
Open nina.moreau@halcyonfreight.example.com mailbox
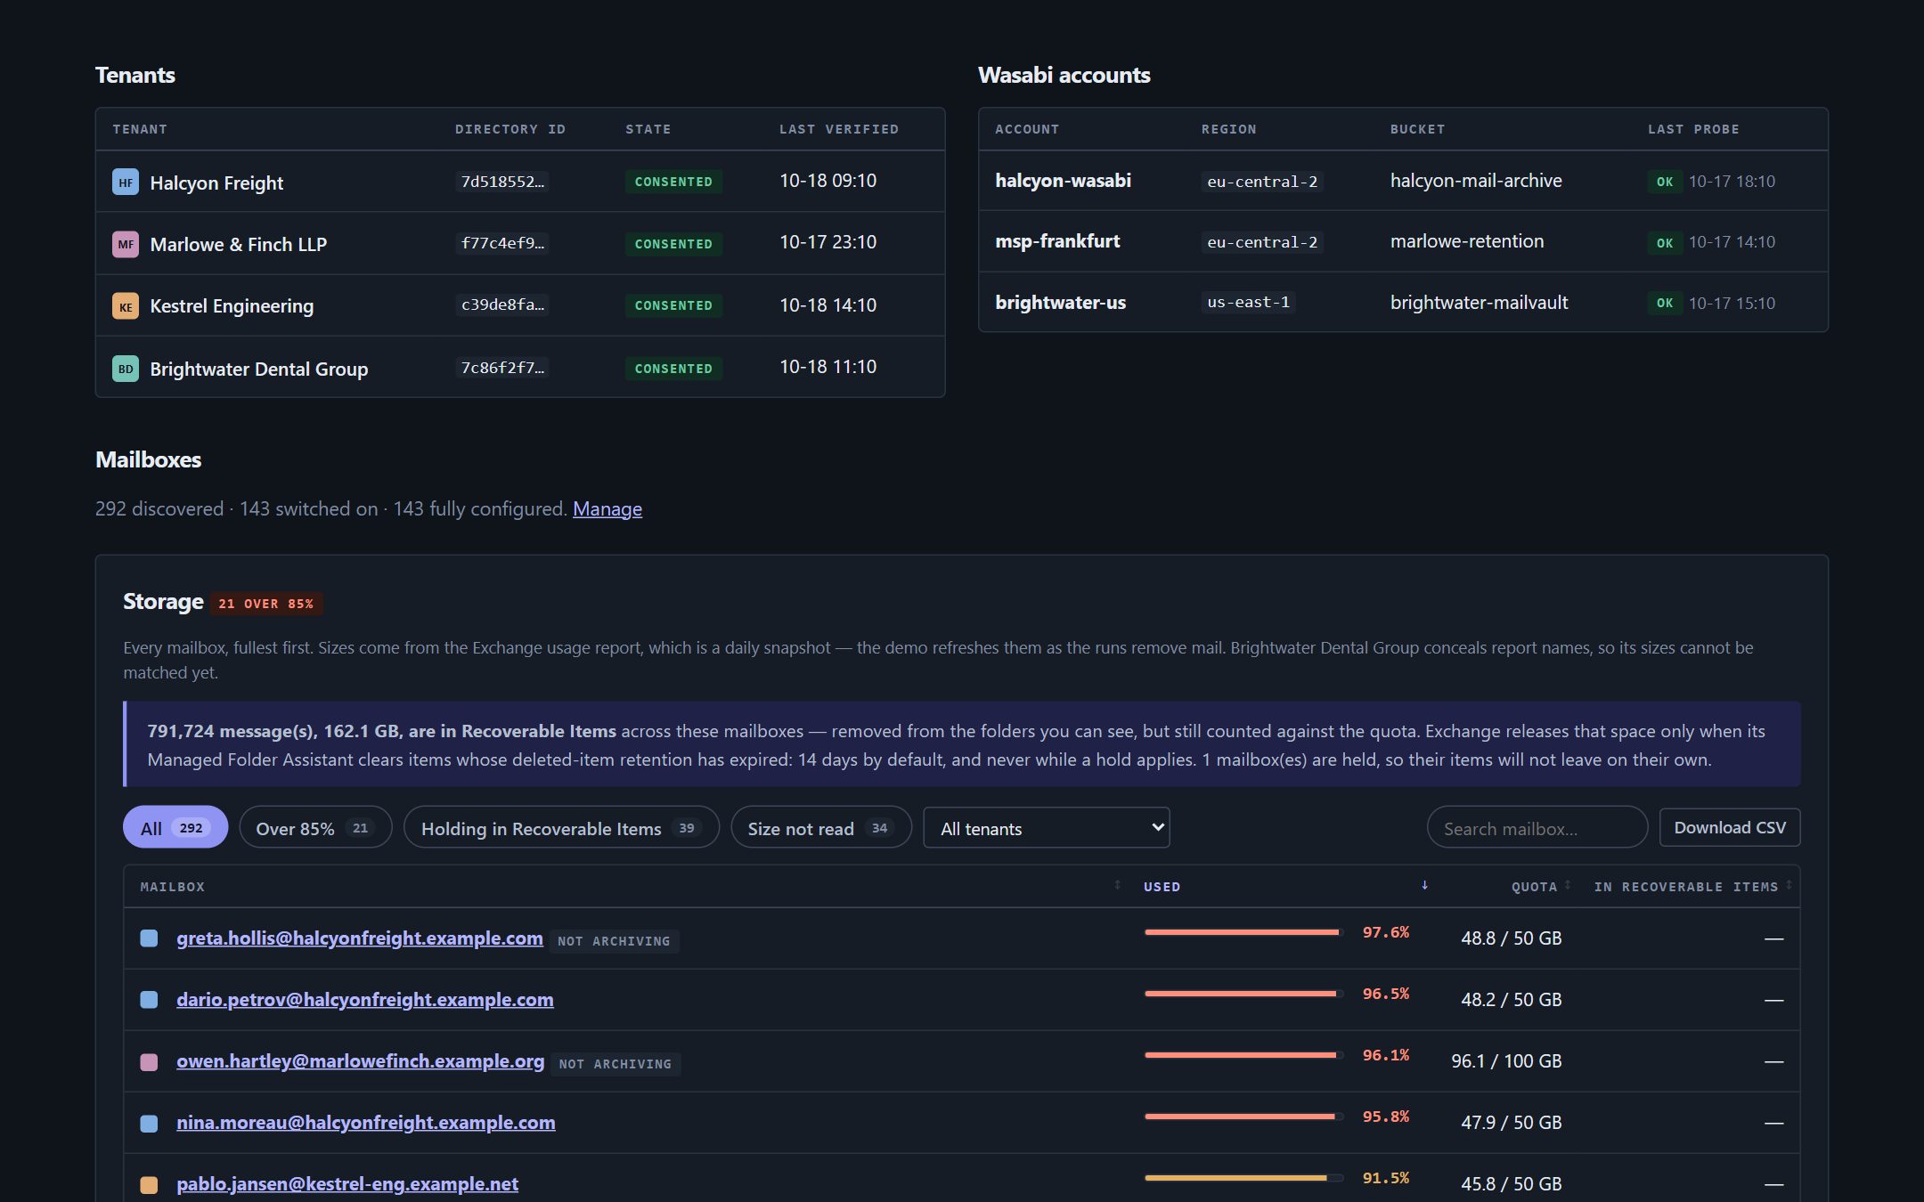click(366, 1123)
